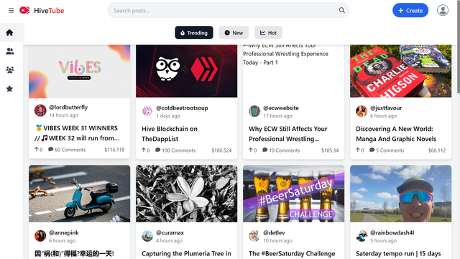The width and height of the screenshot is (460, 259).
Task: Open the Charlie Higson book thumbnail
Action: (401, 71)
